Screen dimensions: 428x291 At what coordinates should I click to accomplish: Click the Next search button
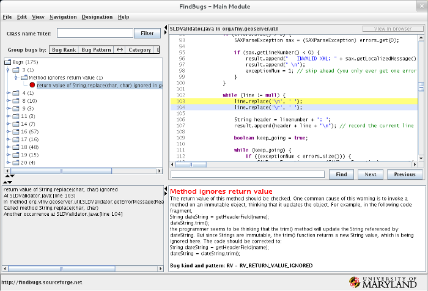[x=371, y=174]
